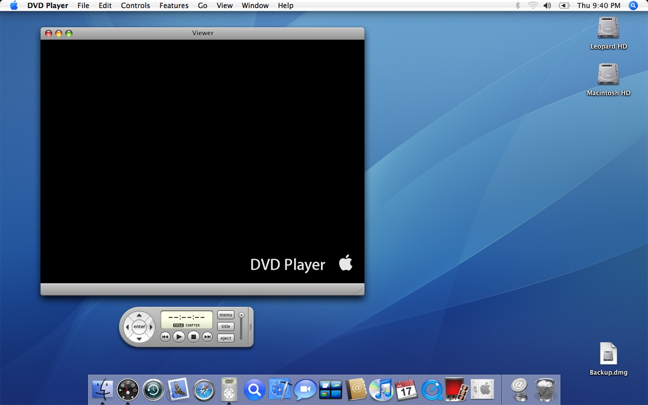Click the controller's volume slider knob
The width and height of the screenshot is (648, 405).
click(x=241, y=315)
